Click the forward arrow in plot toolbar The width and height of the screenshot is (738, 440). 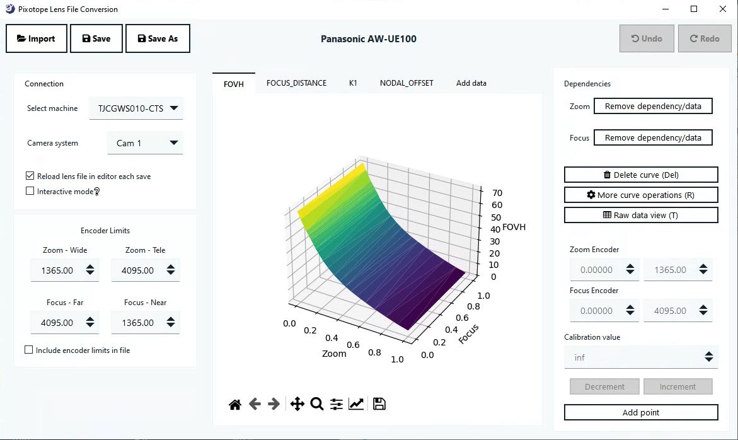[274, 404]
